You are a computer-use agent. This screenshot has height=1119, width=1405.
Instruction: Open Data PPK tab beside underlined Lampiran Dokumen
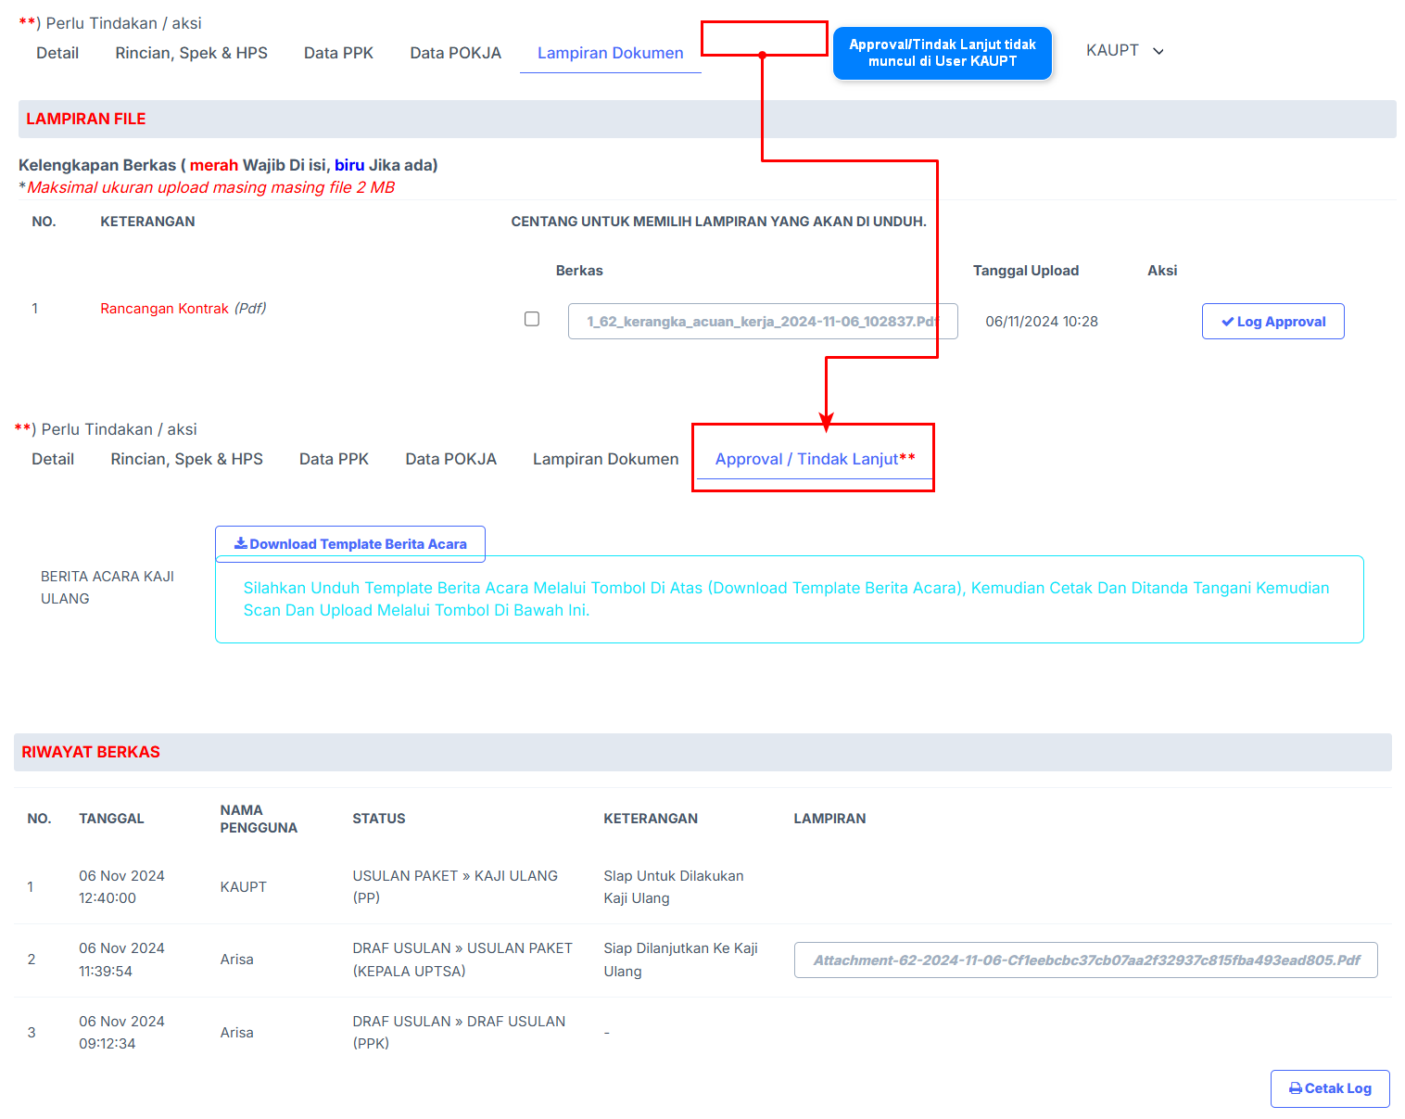click(x=338, y=53)
